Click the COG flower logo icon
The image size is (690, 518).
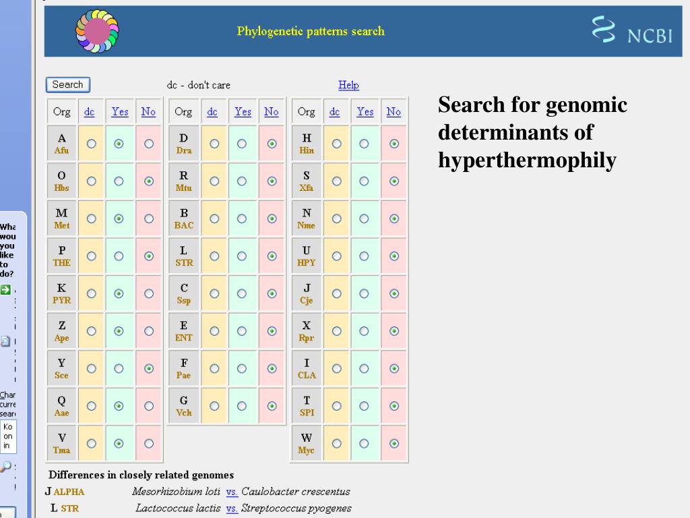97,31
